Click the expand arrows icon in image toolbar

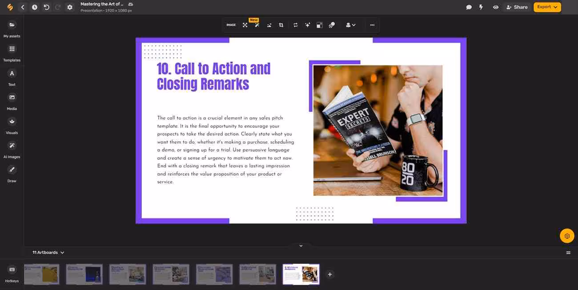[x=245, y=25]
